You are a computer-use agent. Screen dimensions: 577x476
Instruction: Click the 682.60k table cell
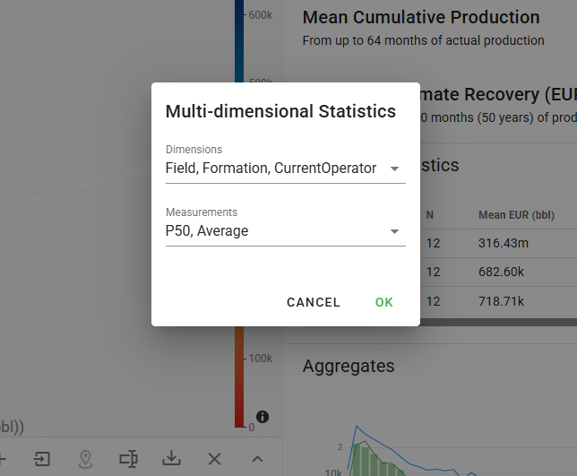[x=501, y=272]
